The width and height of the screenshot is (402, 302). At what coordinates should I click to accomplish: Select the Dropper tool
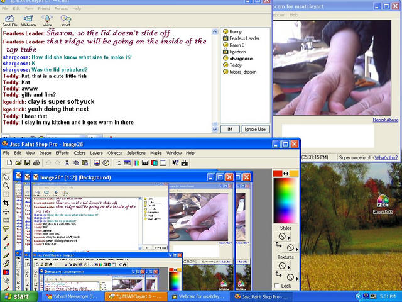[6, 246]
